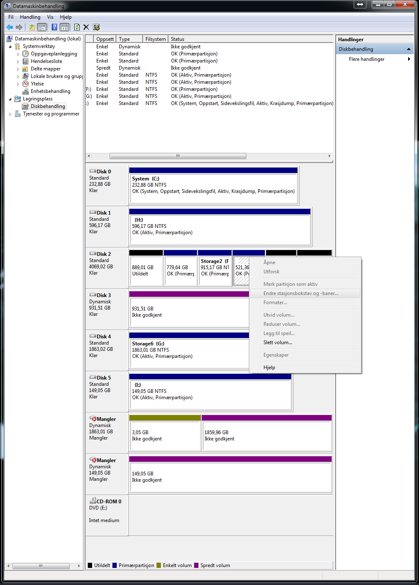Expand the Oppgaveplanlegging tree node
Image resolution: width=419 pixels, height=585 pixels.
coord(18,54)
